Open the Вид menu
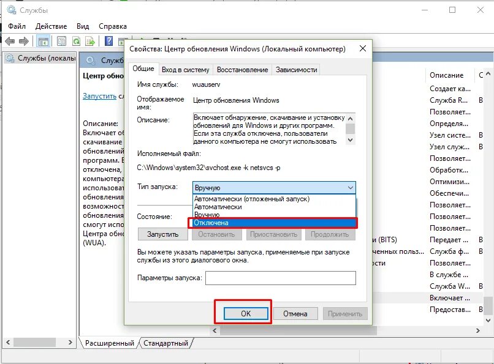The image size is (494, 364). [x=83, y=26]
